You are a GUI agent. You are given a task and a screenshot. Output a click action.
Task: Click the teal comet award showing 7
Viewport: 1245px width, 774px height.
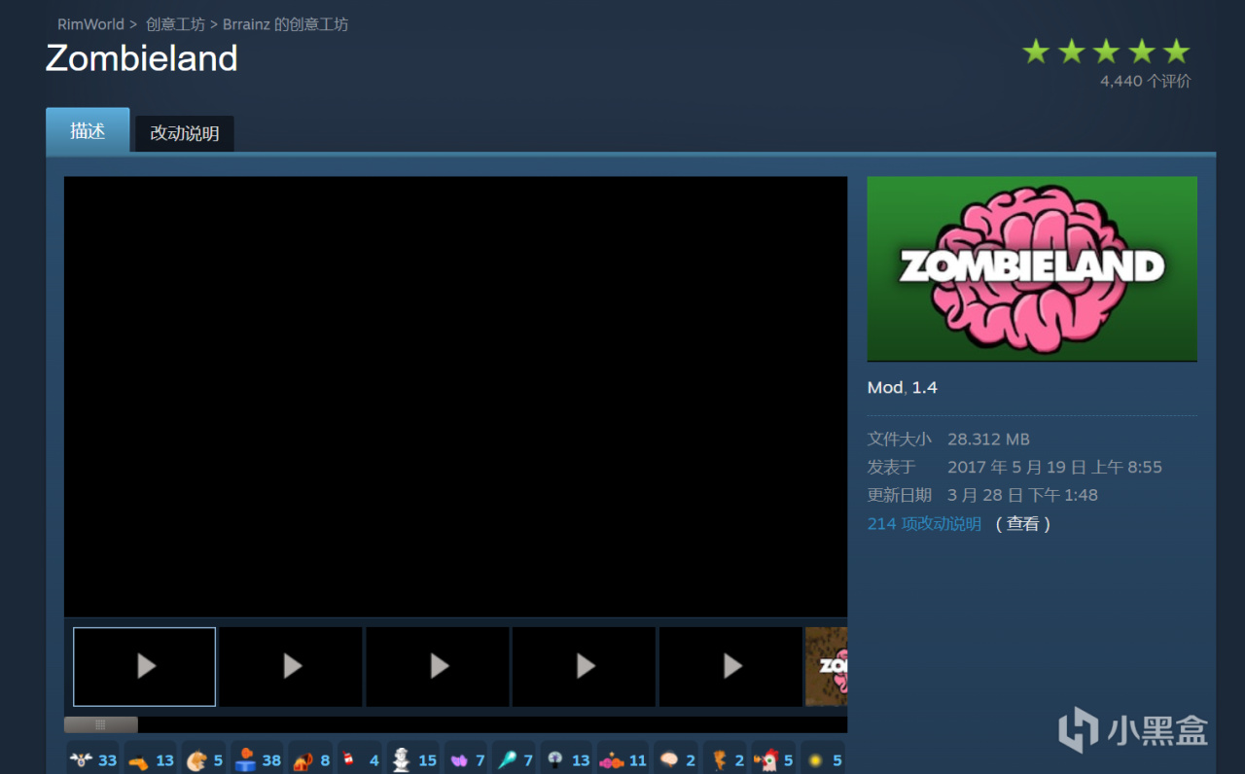(x=514, y=759)
